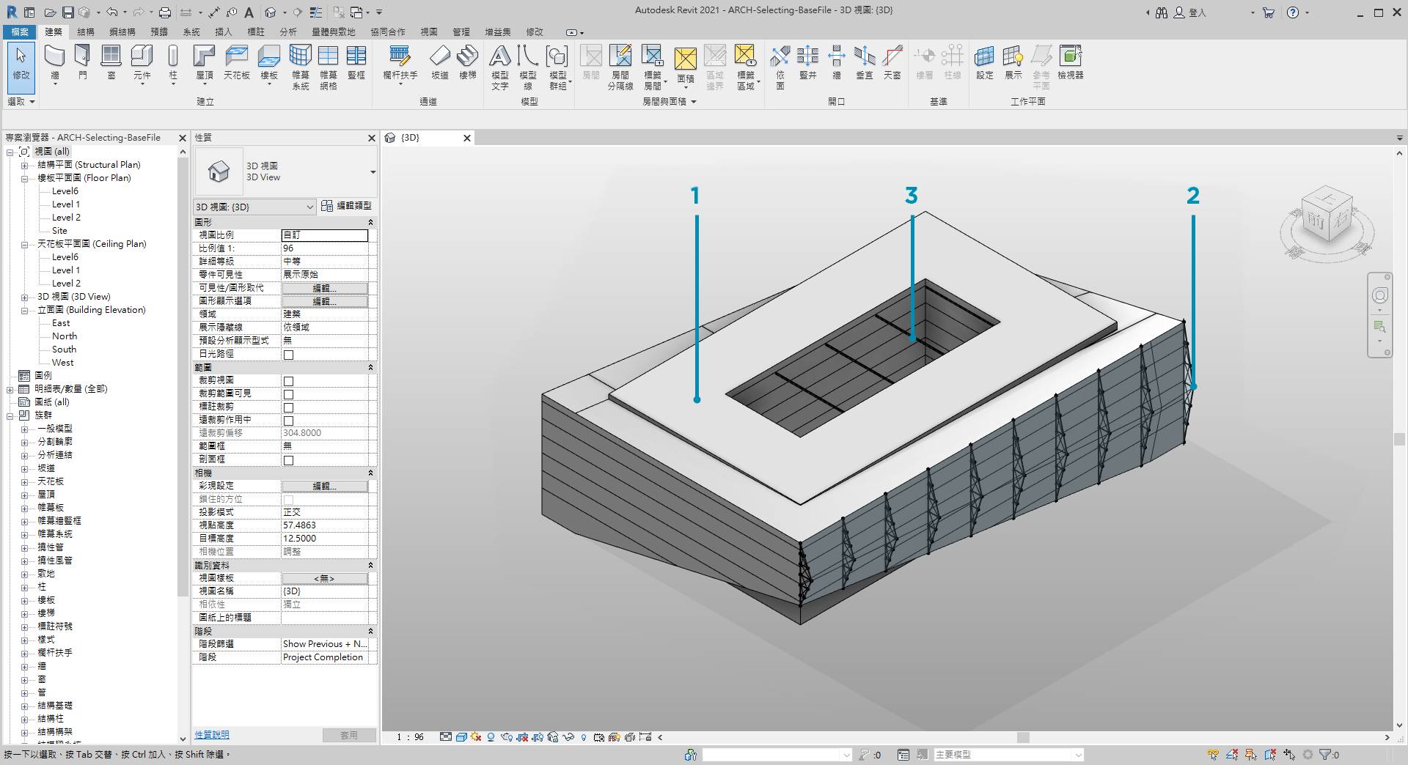This screenshot has width=1408, height=765.
Task: Expand the 帷幕板 family node
Action: point(24,508)
